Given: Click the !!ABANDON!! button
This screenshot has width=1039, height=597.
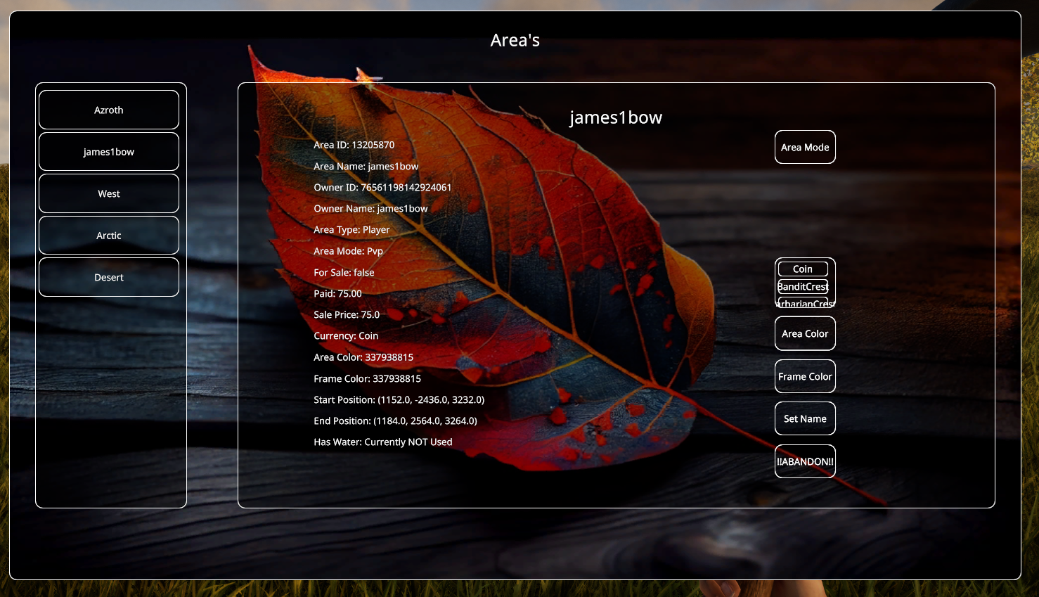Looking at the screenshot, I should coord(805,461).
